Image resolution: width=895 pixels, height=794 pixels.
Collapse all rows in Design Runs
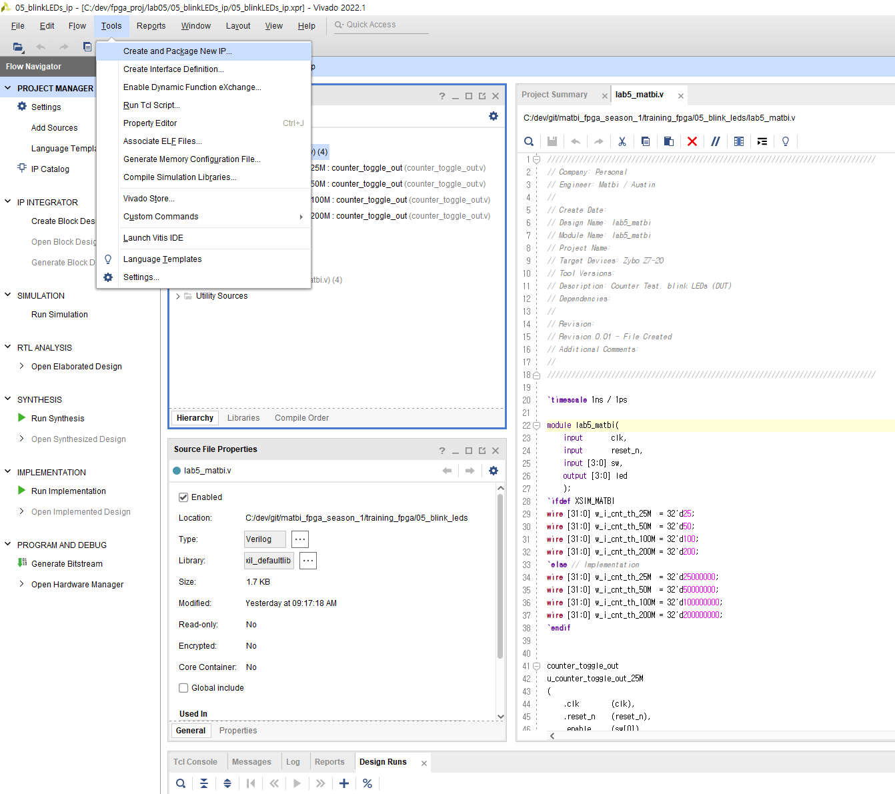tap(204, 783)
